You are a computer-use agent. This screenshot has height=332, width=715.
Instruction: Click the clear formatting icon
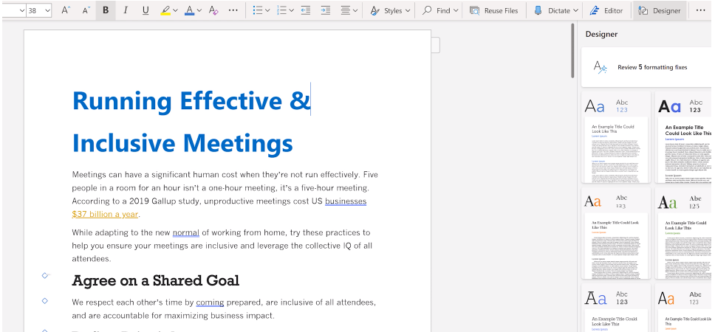(213, 10)
